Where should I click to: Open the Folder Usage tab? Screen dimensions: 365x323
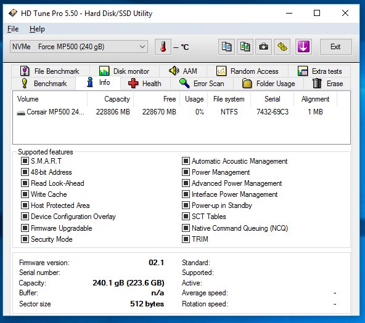268,83
